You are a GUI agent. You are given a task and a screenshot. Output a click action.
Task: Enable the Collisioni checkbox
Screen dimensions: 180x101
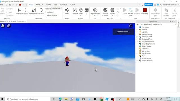pyautogui.click(x=46, y=12)
